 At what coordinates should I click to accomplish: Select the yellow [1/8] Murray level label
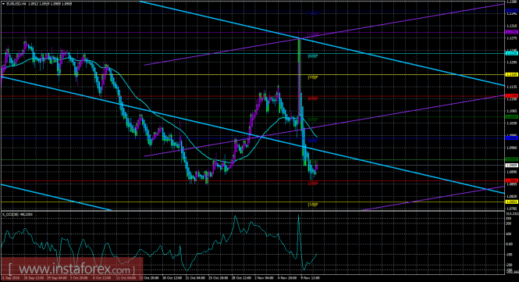pyautogui.click(x=312, y=205)
